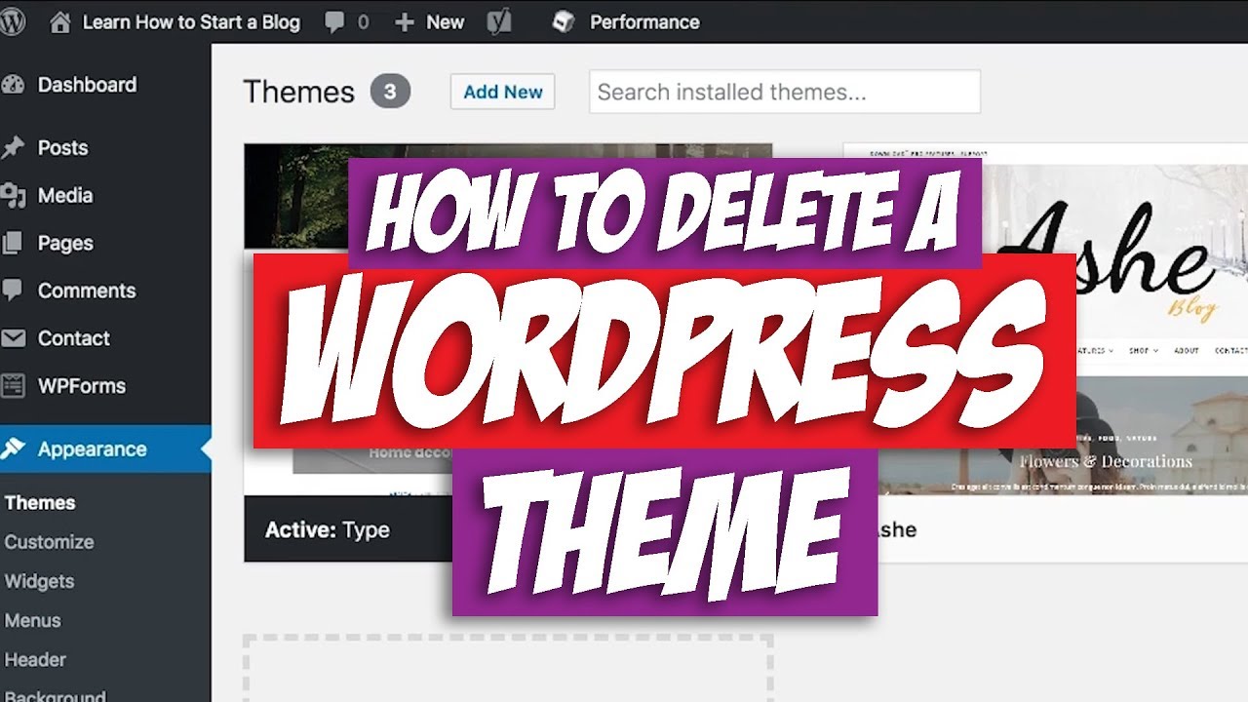
Task: Click the Media icon in the sidebar
Action: 13,196
